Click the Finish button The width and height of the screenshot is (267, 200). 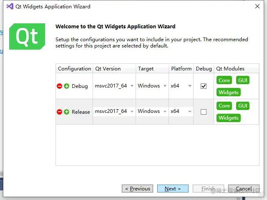pyautogui.click(x=208, y=189)
